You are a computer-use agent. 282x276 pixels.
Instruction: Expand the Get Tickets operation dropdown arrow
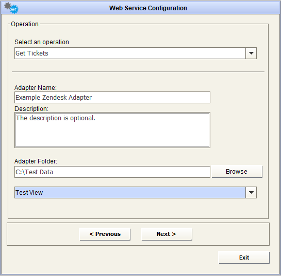point(252,53)
